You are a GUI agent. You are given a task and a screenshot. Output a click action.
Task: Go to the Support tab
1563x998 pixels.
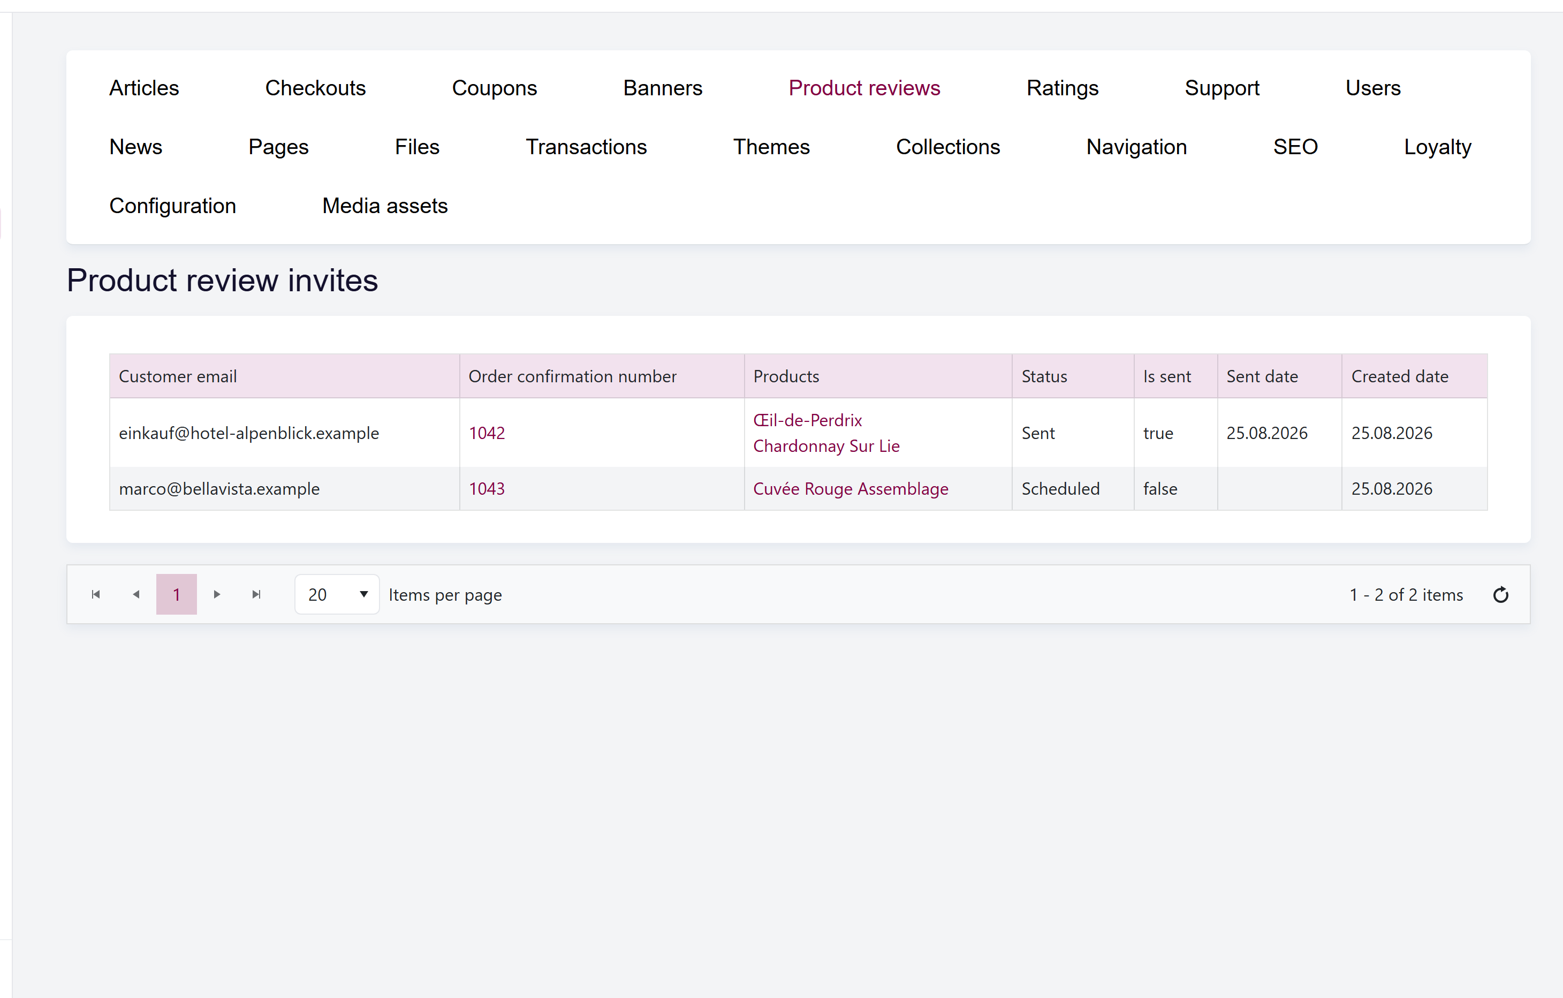coord(1221,88)
